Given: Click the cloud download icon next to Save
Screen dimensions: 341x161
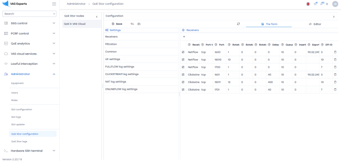Looking at the screenshot, I should pos(139,24).
